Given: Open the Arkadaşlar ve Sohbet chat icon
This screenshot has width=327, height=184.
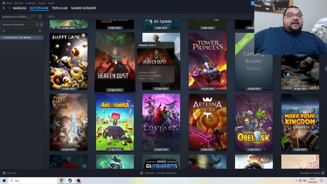Looking at the screenshot, I should (323, 173).
